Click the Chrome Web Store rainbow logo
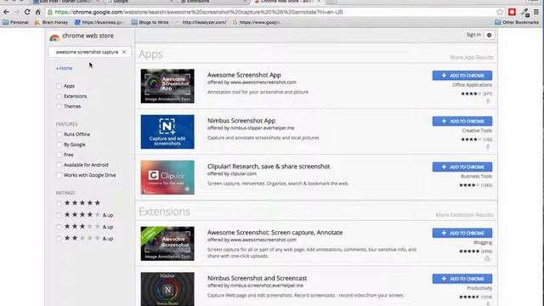This screenshot has height=306, width=544. (54, 37)
